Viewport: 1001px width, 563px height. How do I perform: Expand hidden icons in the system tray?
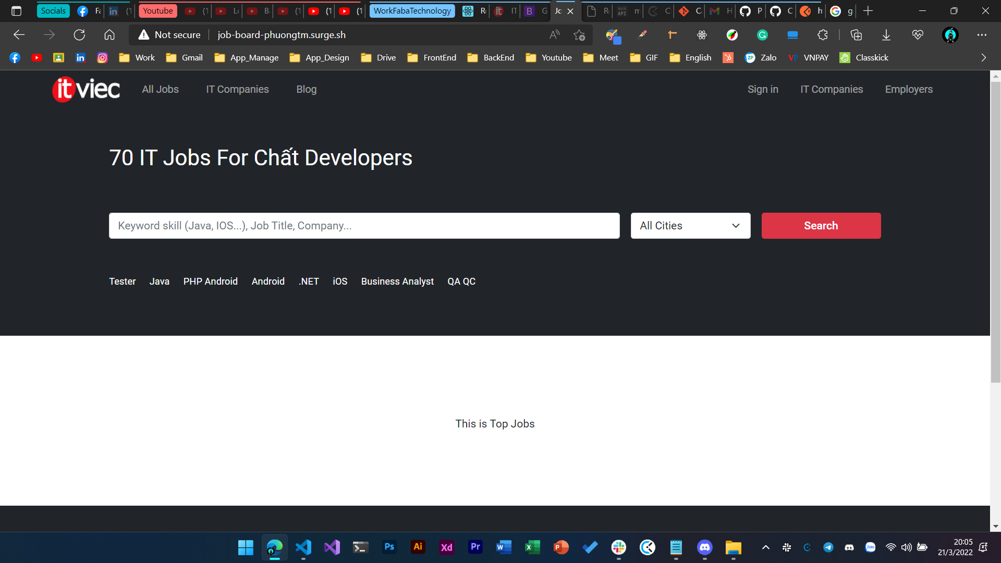click(766, 547)
